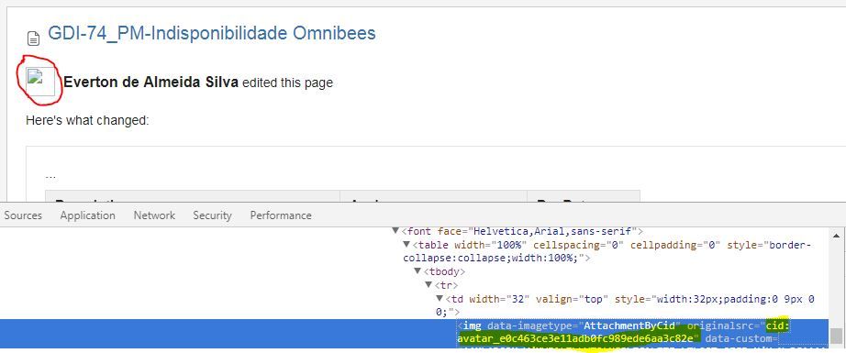
Task: Open the Network tab
Action: coord(154,215)
